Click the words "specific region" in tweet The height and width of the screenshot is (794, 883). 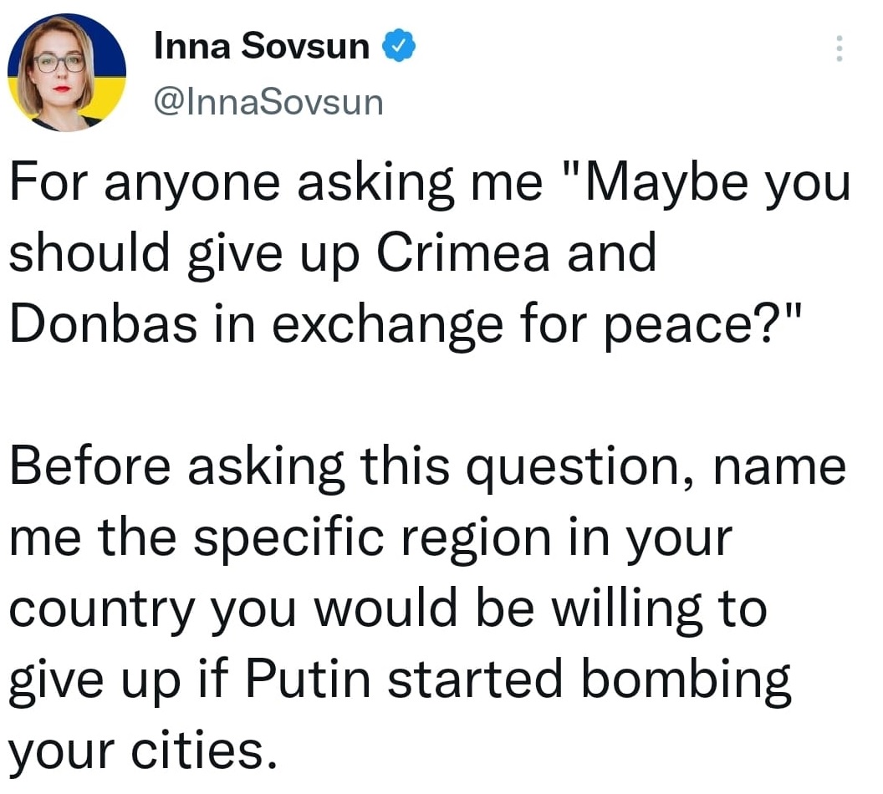tap(372, 539)
